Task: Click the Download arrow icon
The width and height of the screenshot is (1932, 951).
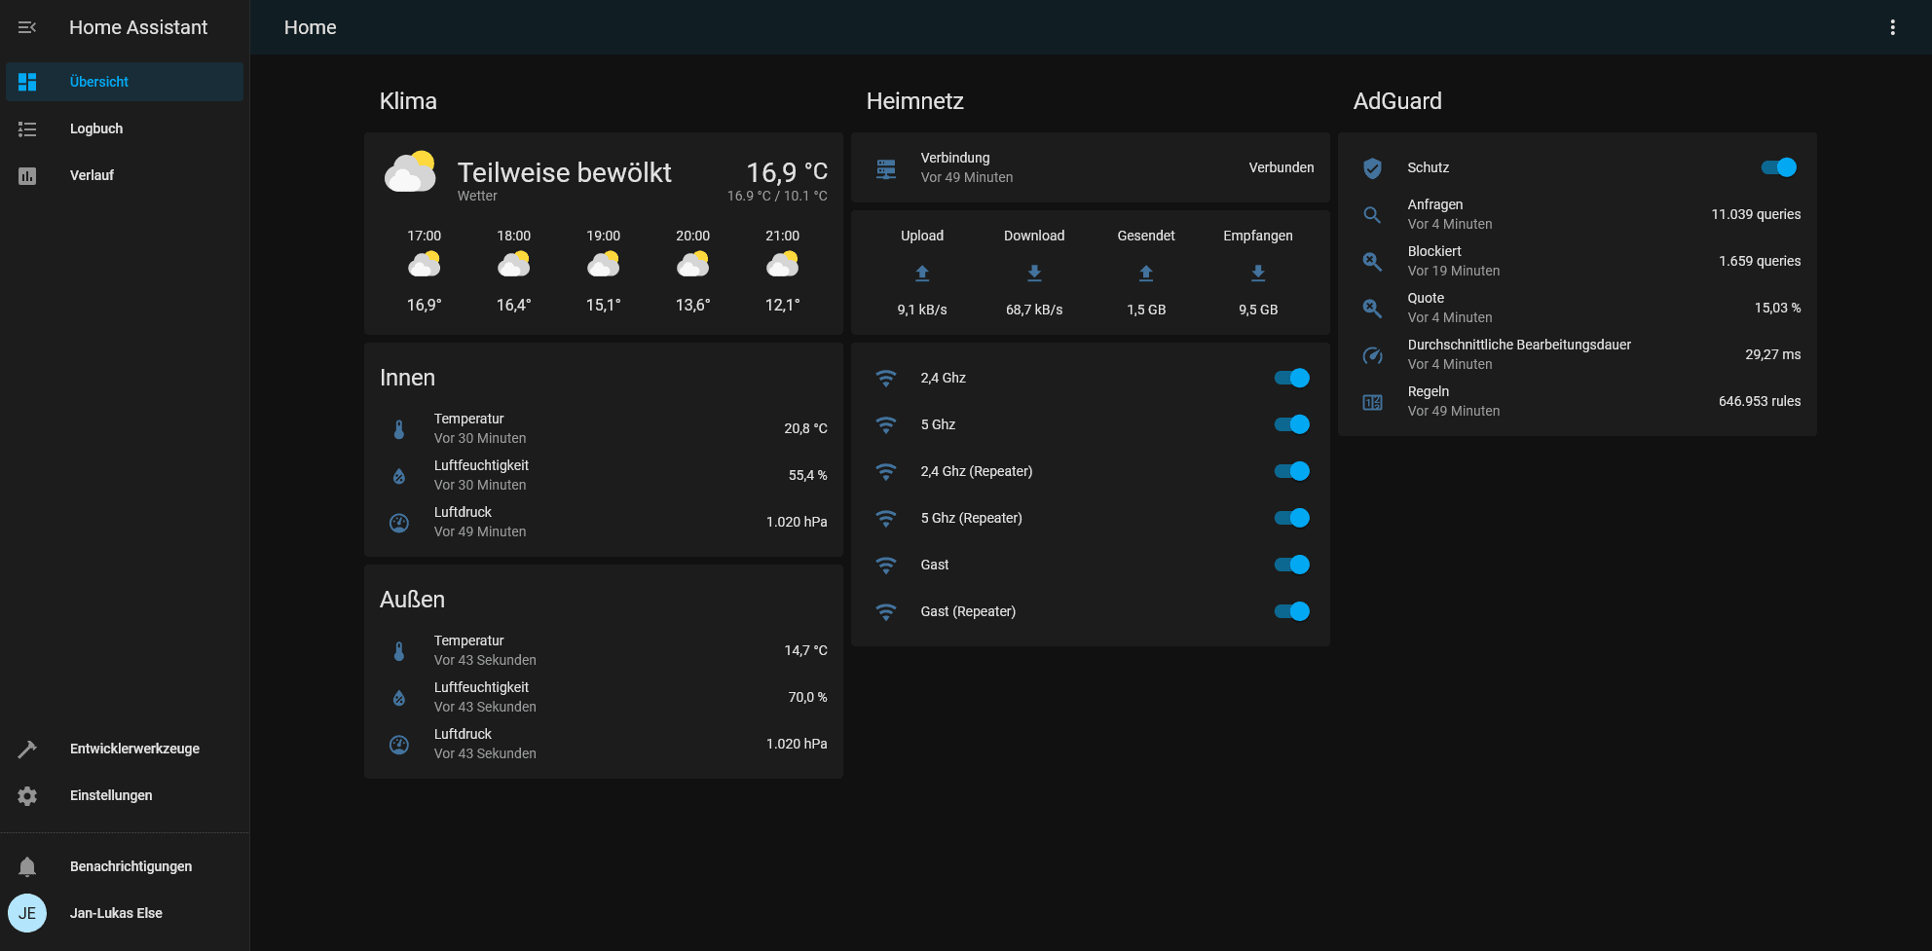Action: [1034, 274]
